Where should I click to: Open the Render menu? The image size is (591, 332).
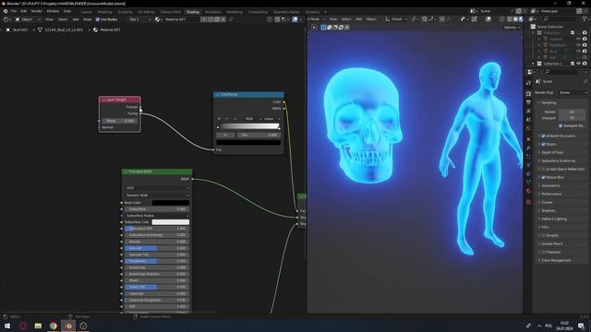pyautogui.click(x=37, y=11)
